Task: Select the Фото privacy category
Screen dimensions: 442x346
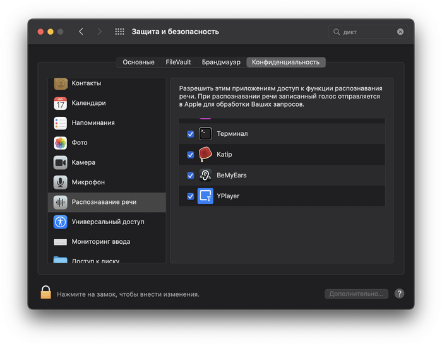Action: (80, 143)
